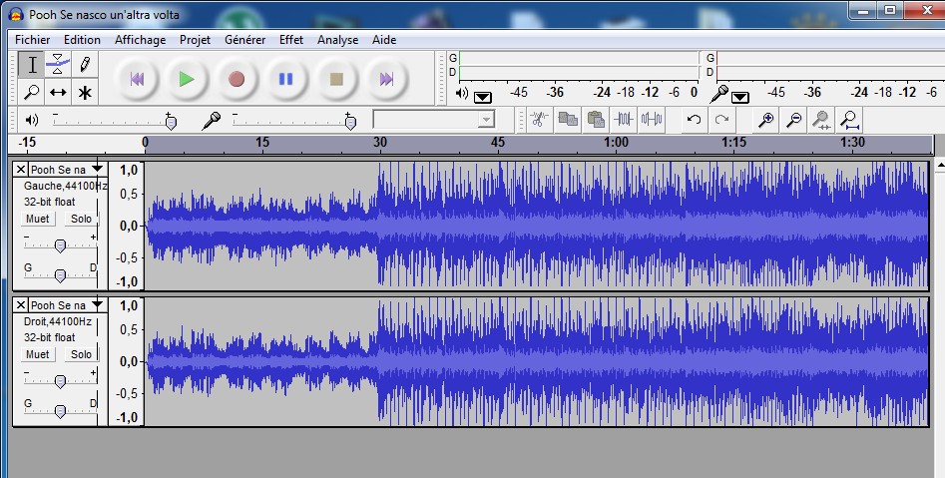The width and height of the screenshot is (945, 478).
Task: Select the Envelope tool
Action: [58, 65]
